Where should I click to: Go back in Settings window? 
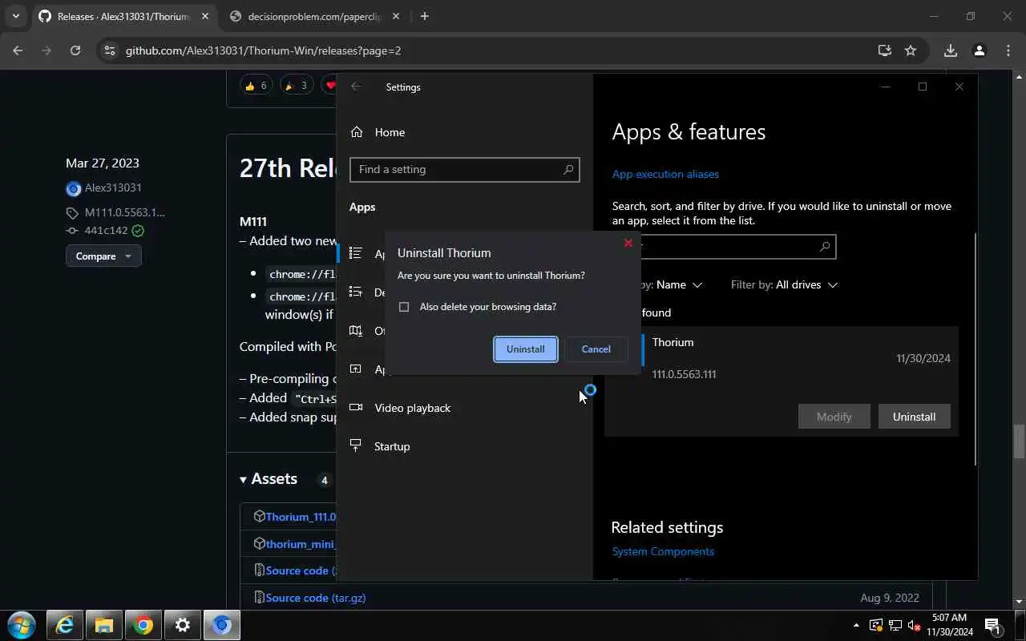coord(356,87)
